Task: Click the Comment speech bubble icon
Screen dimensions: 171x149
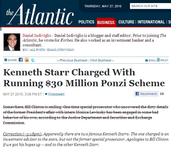Action: tap(46, 94)
